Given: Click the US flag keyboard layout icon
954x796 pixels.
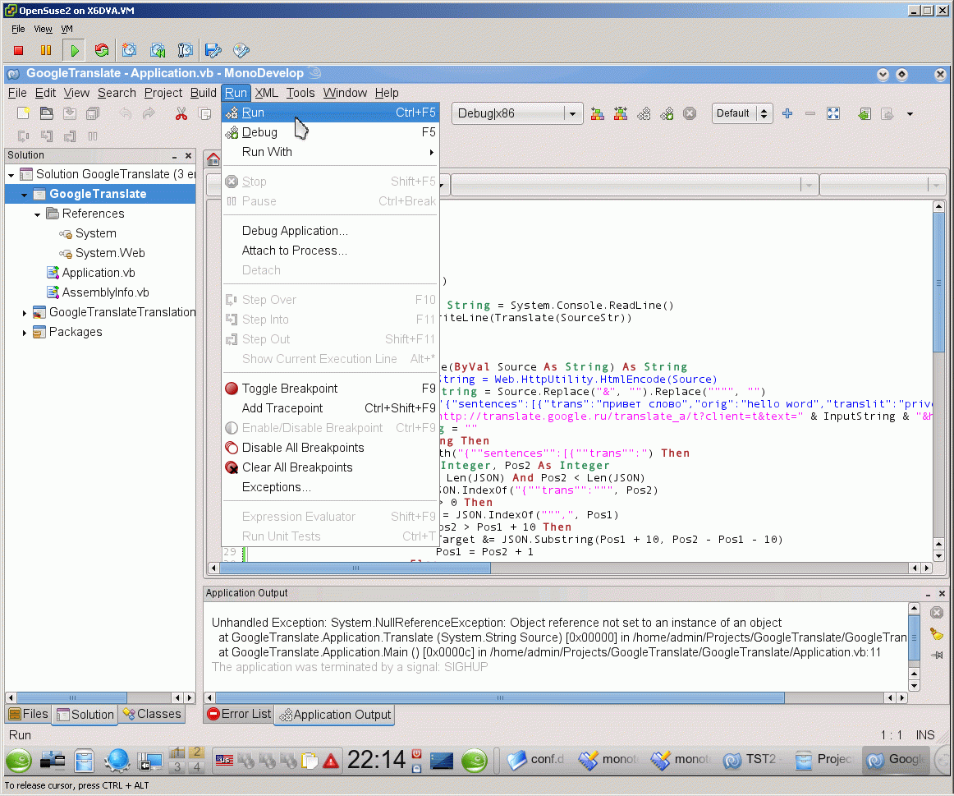Looking at the screenshot, I should pos(224,760).
